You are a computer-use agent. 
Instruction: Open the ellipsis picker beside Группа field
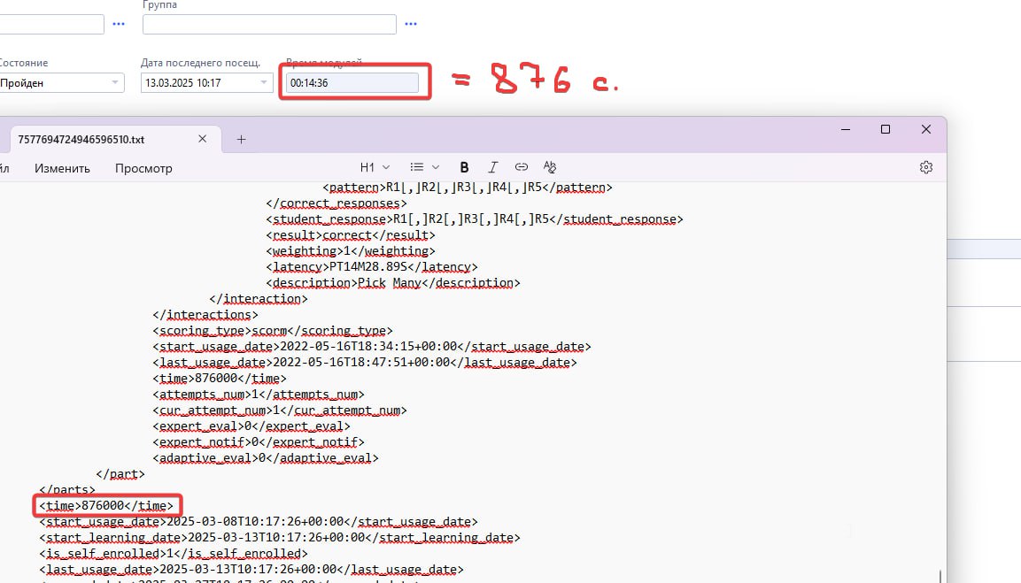410,24
